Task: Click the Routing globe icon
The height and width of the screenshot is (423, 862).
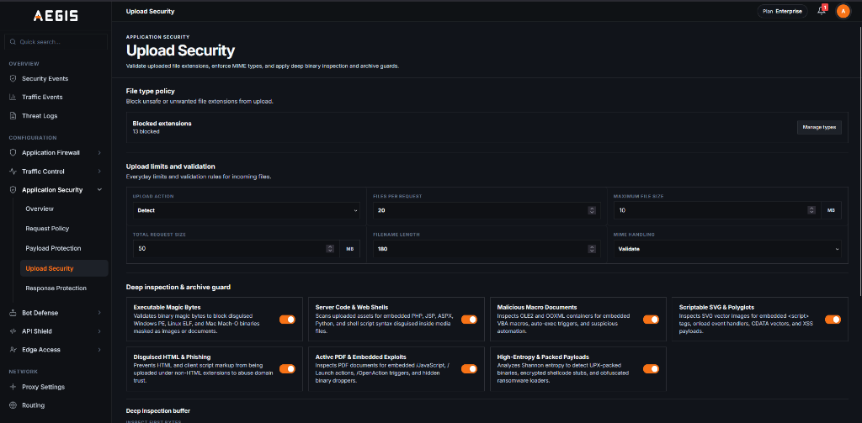Action: coord(13,405)
